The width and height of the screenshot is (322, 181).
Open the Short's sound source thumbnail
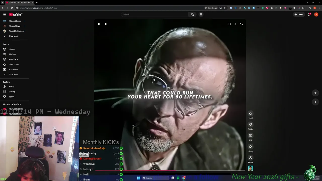click(x=251, y=168)
